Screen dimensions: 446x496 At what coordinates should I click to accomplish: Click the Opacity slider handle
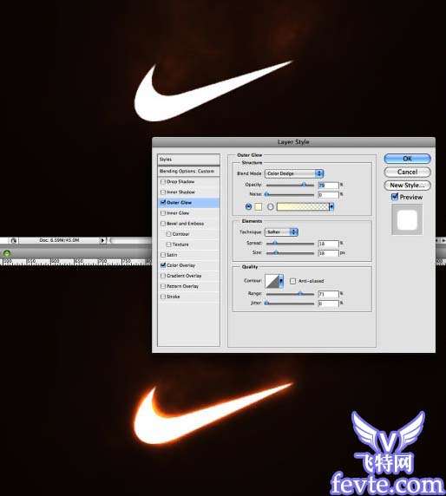click(304, 185)
